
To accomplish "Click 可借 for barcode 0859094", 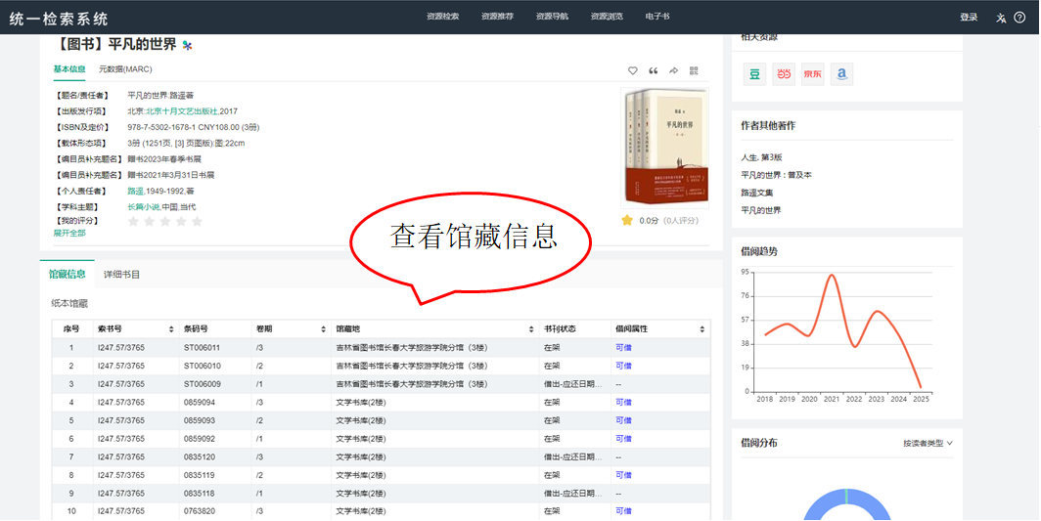I will coord(623,402).
